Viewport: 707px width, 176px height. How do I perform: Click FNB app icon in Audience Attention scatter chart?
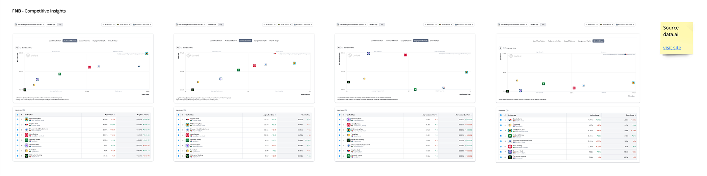[147, 54]
